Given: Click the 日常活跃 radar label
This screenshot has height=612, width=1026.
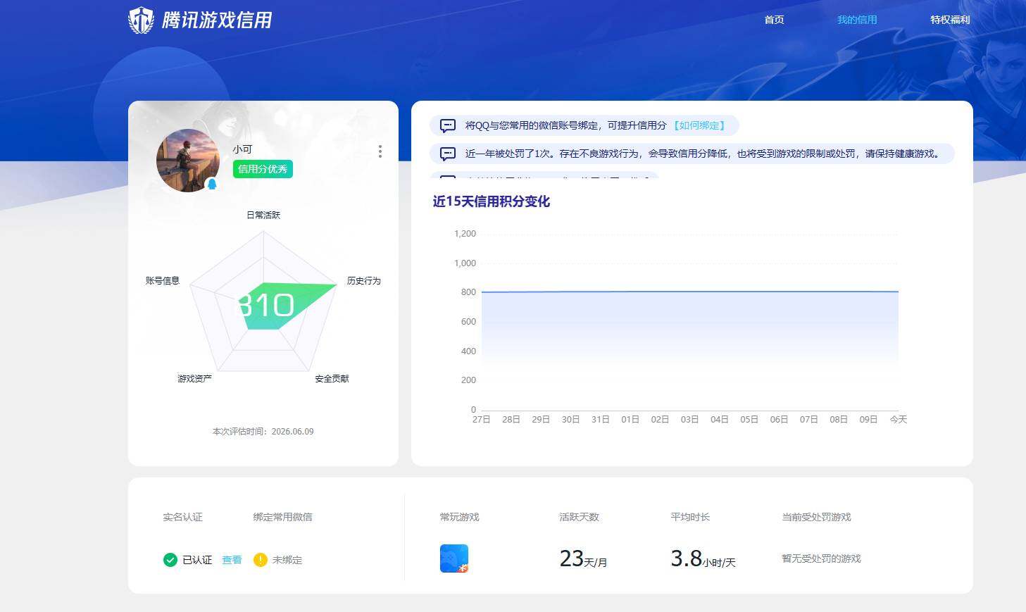Looking at the screenshot, I should [x=263, y=215].
